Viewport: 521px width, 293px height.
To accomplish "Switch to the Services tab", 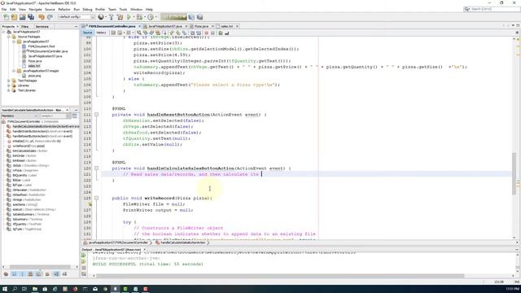I will pyautogui.click(x=42, y=26).
